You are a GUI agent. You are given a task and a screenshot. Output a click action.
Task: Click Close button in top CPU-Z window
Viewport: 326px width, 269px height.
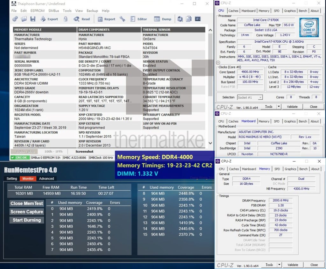[314, 107]
